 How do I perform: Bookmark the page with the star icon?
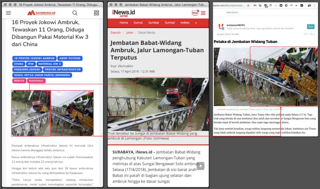coord(248,6)
